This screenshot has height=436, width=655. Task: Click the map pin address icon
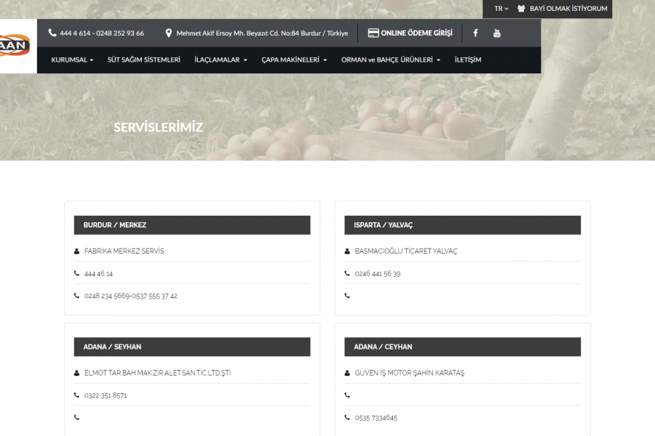[169, 33]
